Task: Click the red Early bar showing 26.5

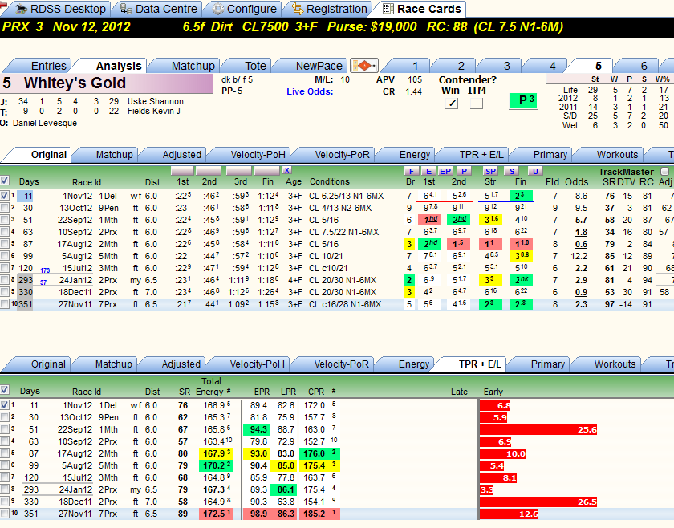Action: pyautogui.click(x=539, y=502)
